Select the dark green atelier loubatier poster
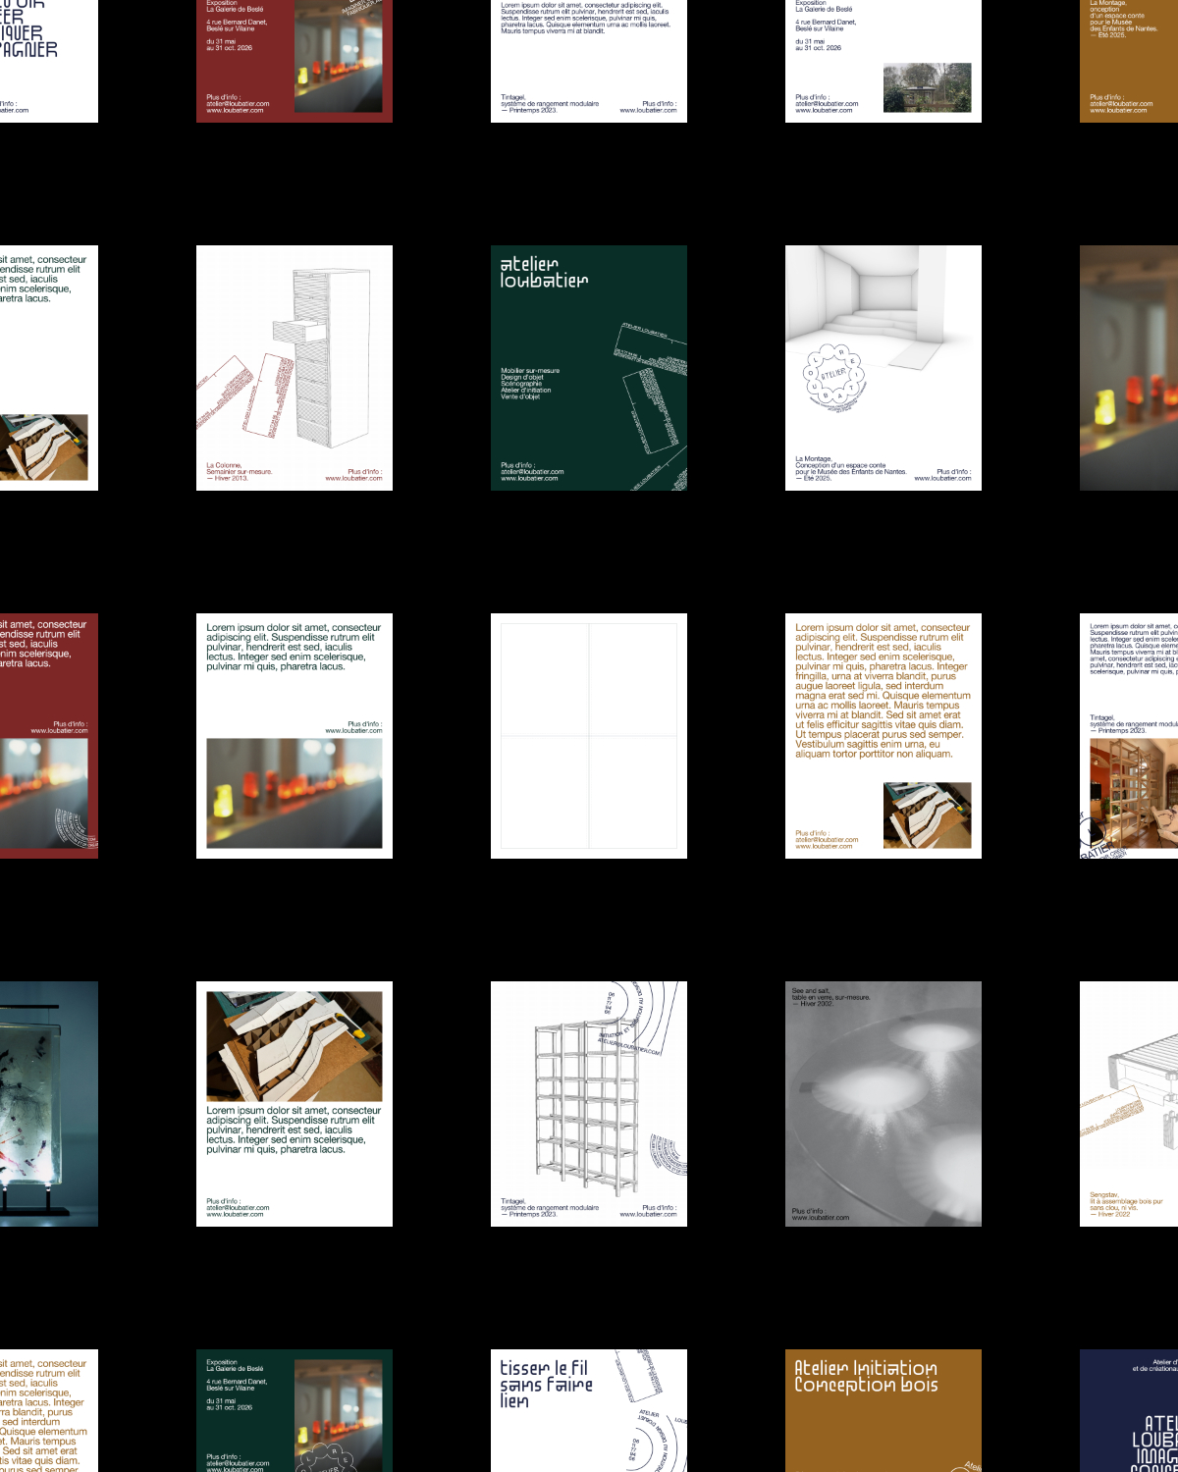The image size is (1178, 1472). click(x=589, y=368)
